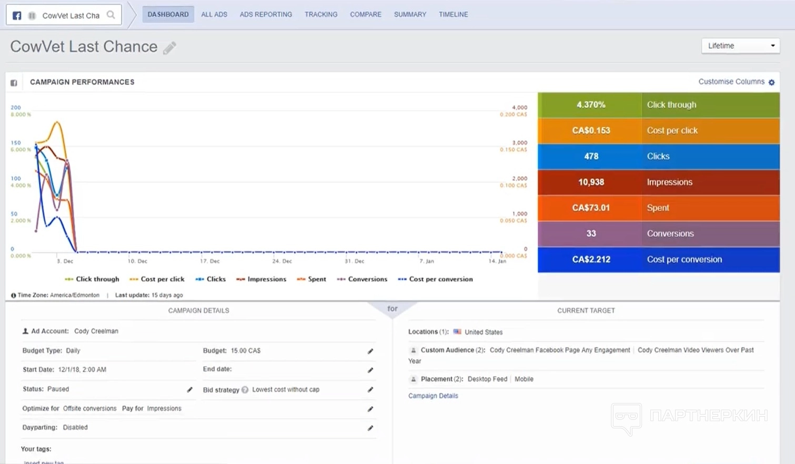
Task: Select the green Click through metric tile
Action: pos(658,105)
